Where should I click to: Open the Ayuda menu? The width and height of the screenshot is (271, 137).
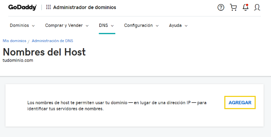coord(178,25)
